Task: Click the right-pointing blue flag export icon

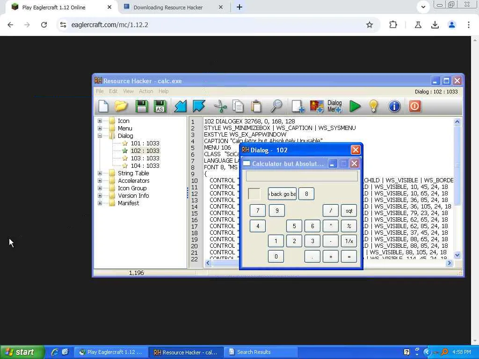Action: (x=199, y=106)
